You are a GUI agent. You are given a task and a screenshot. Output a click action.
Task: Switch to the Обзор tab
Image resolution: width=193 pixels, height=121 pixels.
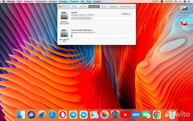pos(74,6)
